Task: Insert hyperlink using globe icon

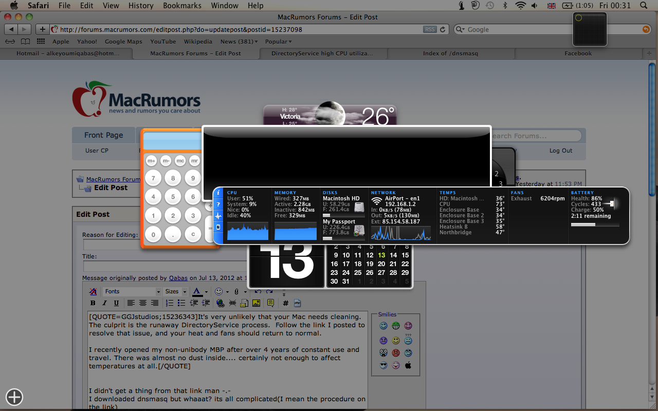Action: [x=220, y=303]
